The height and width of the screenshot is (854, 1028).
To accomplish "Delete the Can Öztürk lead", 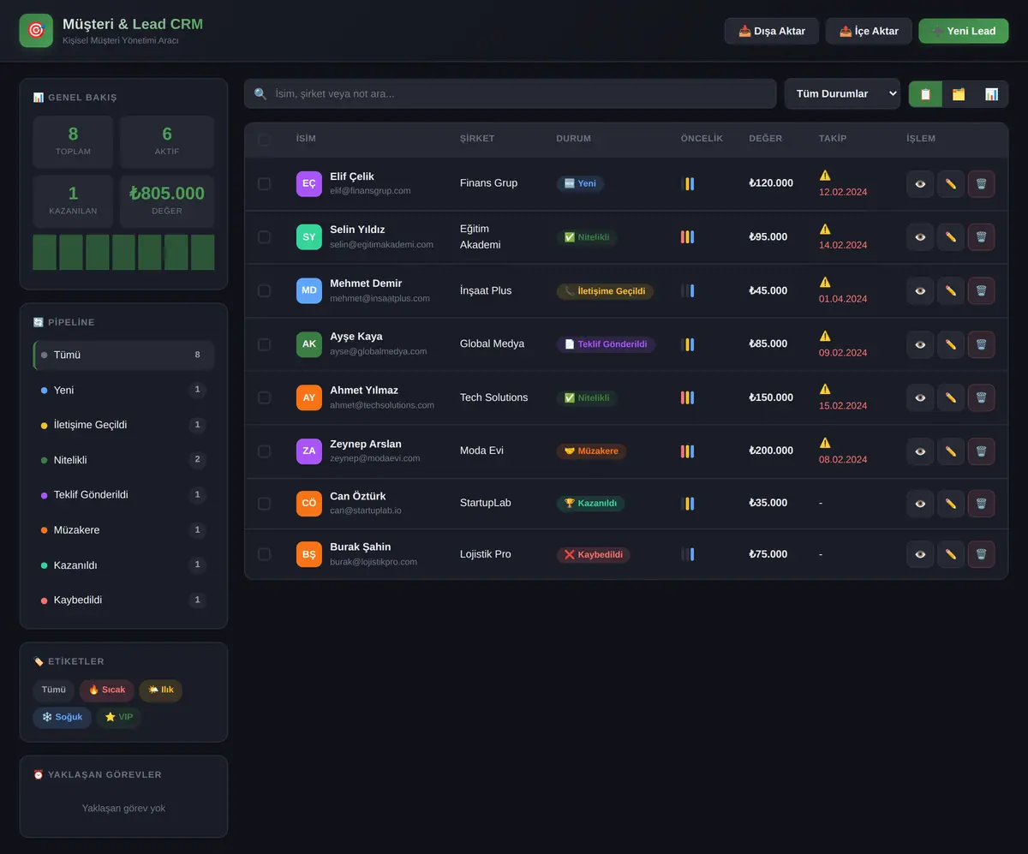I will (981, 504).
